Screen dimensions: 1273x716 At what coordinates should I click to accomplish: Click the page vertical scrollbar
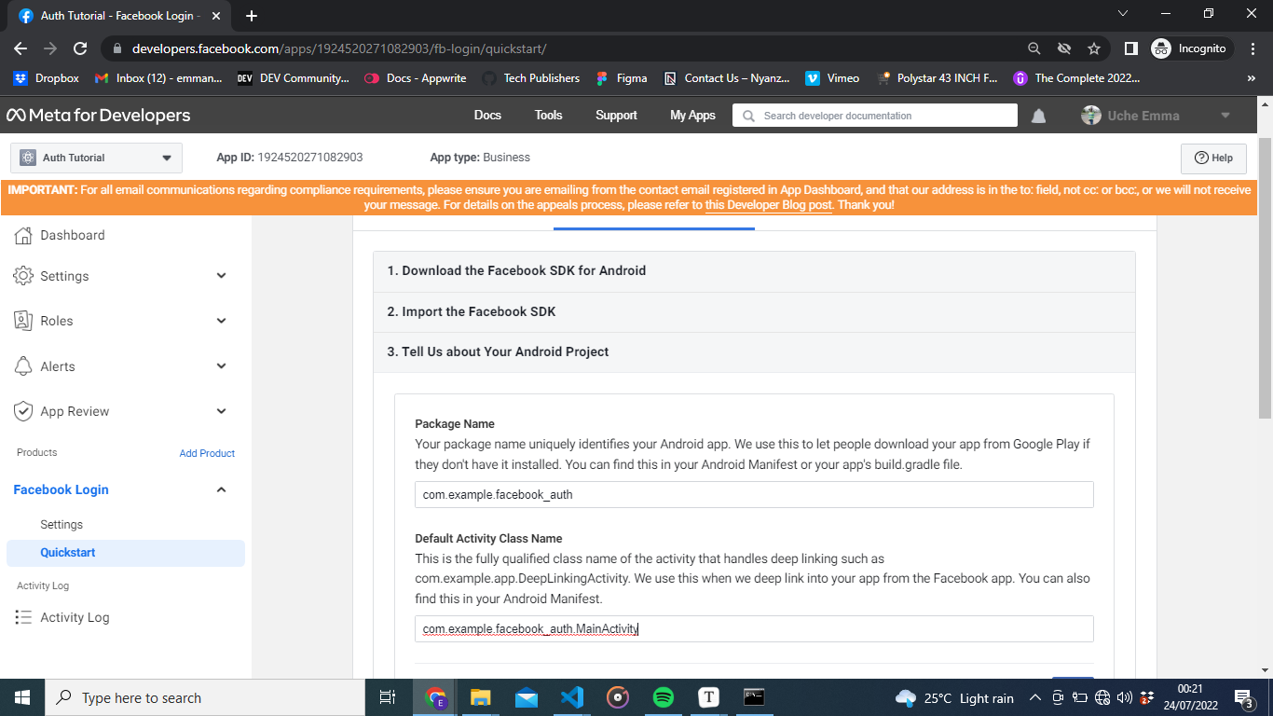[1265, 280]
